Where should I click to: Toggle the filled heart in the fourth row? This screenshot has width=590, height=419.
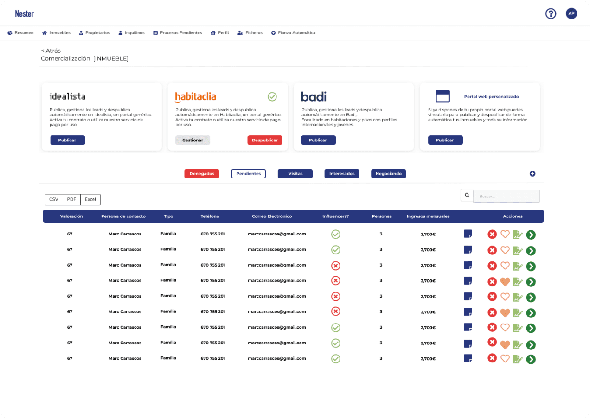(505, 281)
